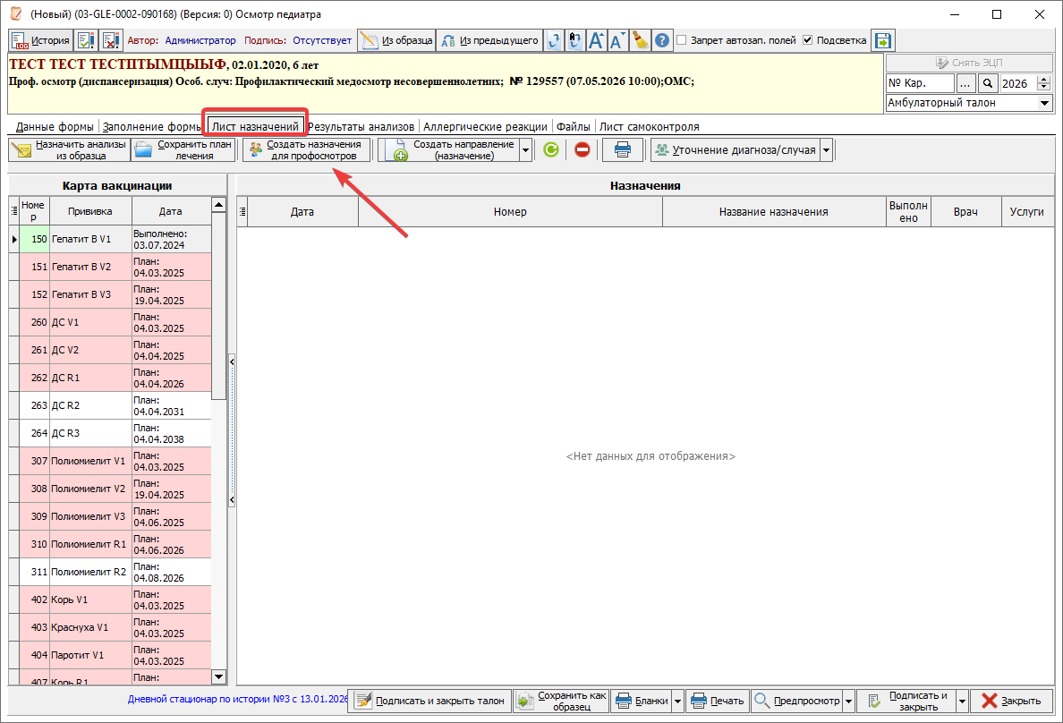Select the Лист назначений tab
Image resolution: width=1063 pixels, height=723 pixels.
click(x=255, y=127)
